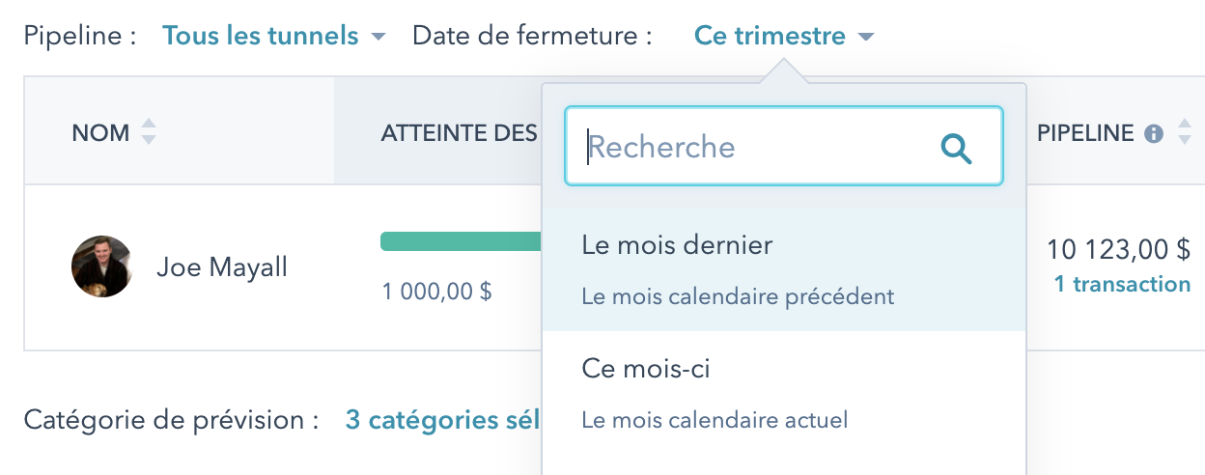Expand the 3 catégories sél forecast filter
This screenshot has height=475, width=1205.
[442, 420]
